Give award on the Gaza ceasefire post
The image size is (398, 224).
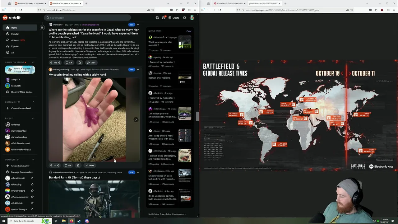(x=80, y=63)
